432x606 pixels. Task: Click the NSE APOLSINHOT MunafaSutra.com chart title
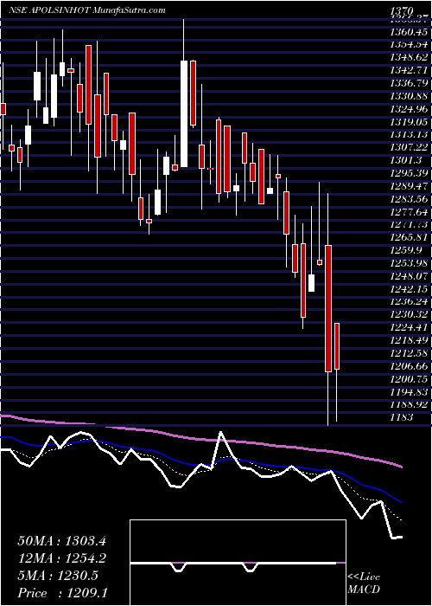[x=87, y=10]
